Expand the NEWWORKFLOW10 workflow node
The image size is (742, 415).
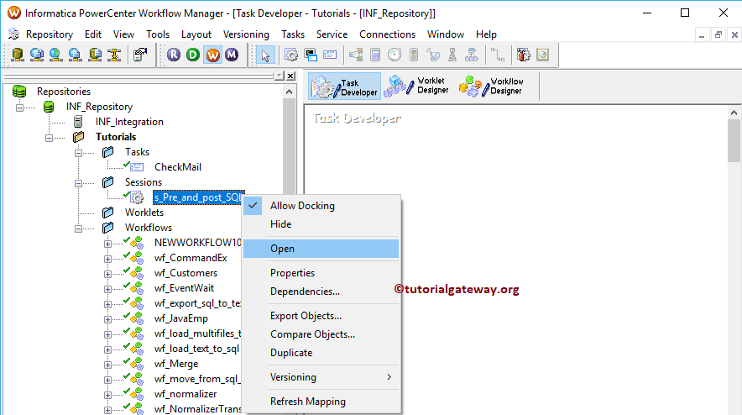[x=107, y=244]
